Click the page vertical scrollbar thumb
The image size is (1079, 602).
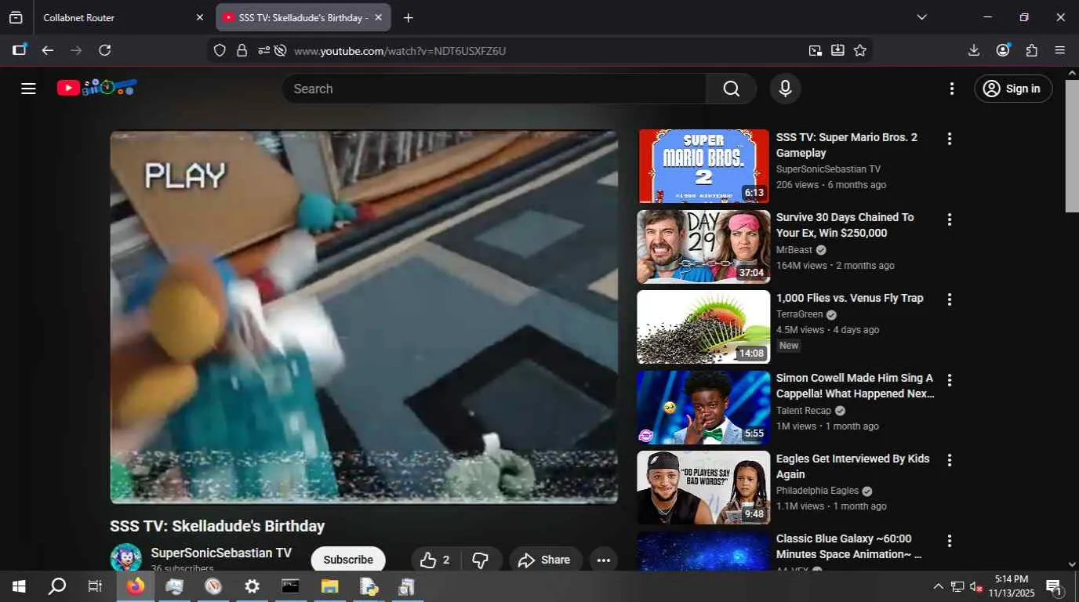[1072, 145]
